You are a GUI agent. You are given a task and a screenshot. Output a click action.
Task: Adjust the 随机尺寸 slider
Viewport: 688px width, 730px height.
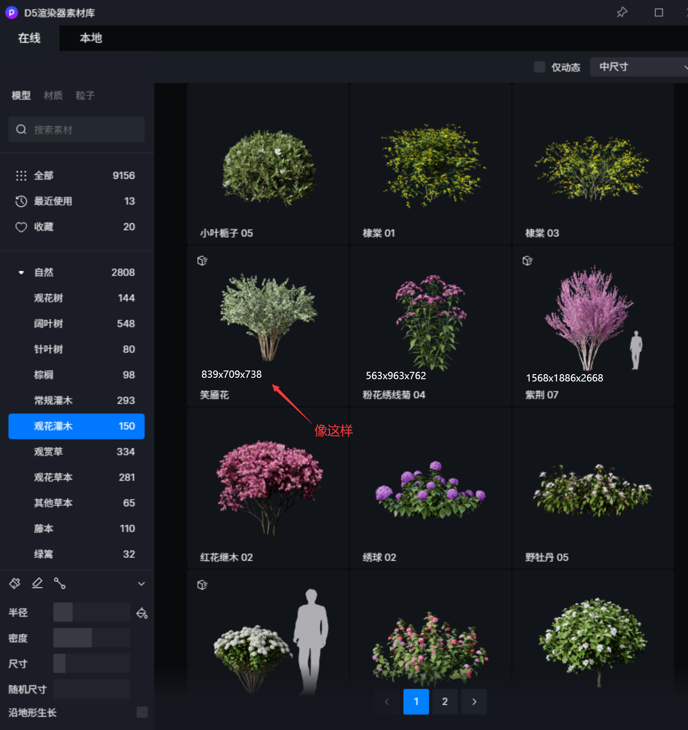[92, 689]
